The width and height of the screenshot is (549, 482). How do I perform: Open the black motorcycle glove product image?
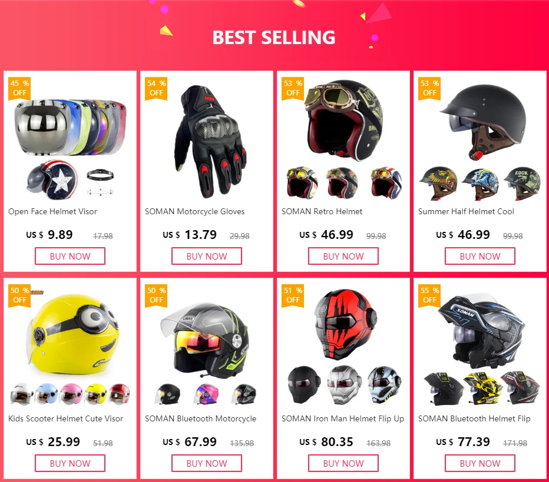tap(210, 142)
